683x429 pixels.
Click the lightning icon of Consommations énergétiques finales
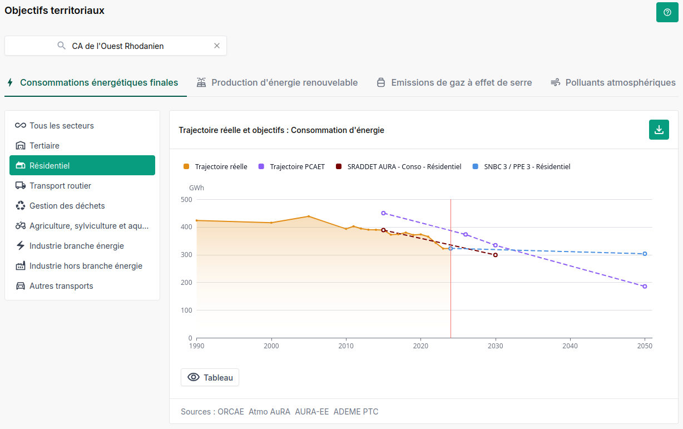(x=10, y=82)
